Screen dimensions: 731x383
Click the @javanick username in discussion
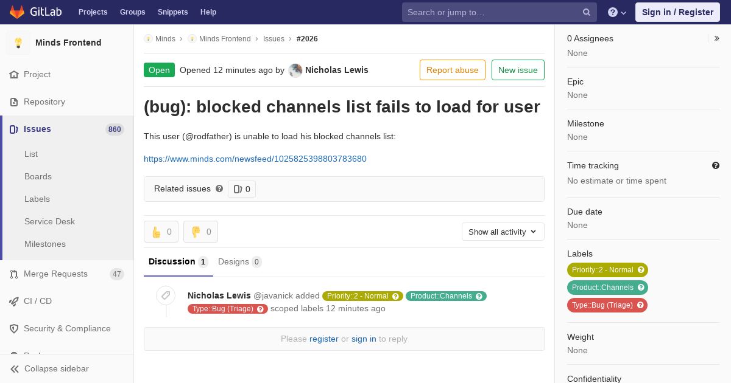(273, 296)
